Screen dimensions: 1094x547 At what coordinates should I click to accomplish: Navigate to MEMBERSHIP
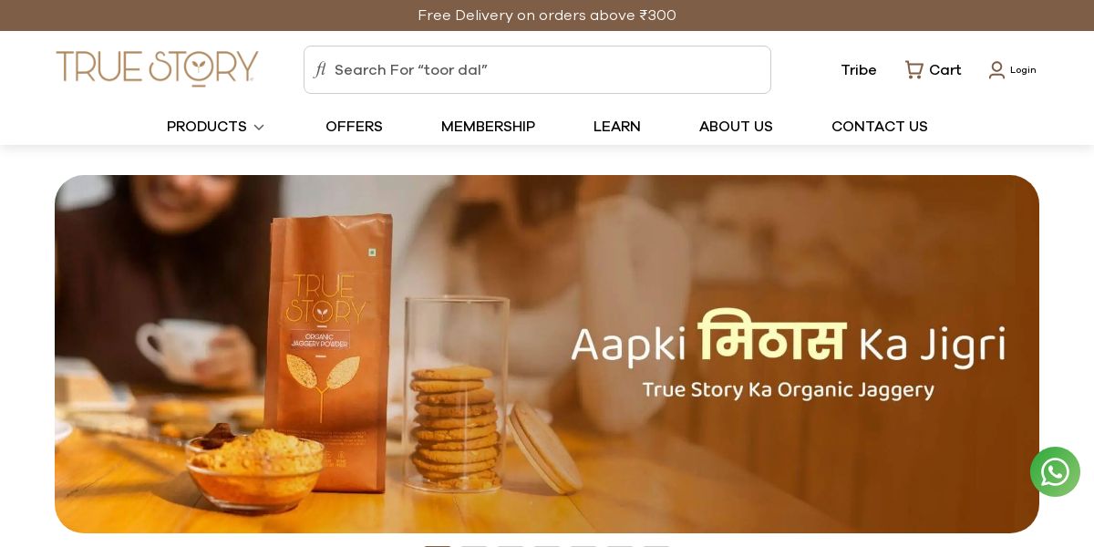488,127
